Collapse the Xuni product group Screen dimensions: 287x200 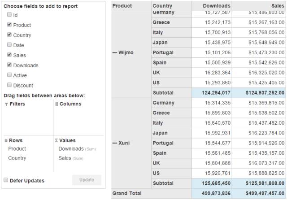[114, 143]
